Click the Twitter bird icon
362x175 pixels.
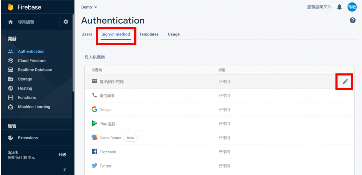[x=94, y=166]
